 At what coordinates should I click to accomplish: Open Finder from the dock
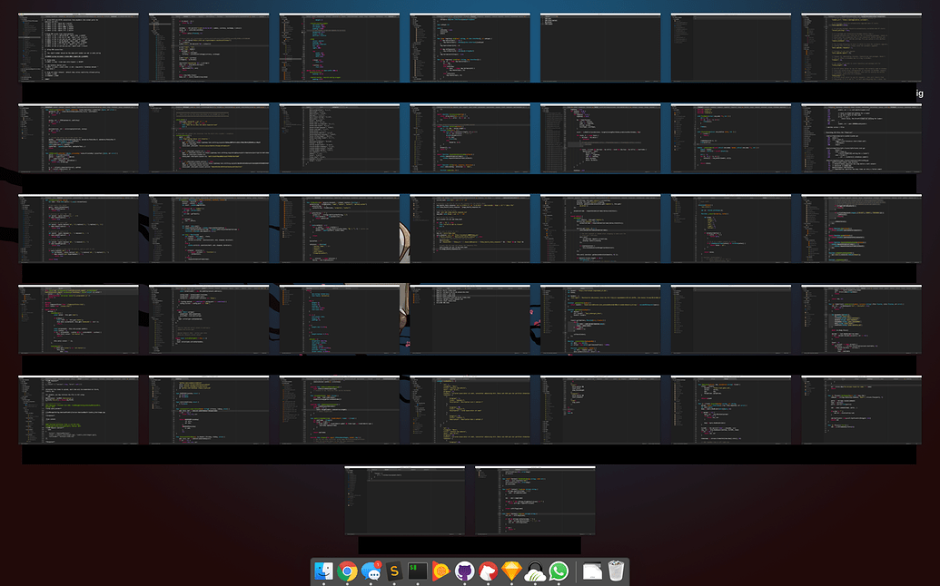click(323, 571)
